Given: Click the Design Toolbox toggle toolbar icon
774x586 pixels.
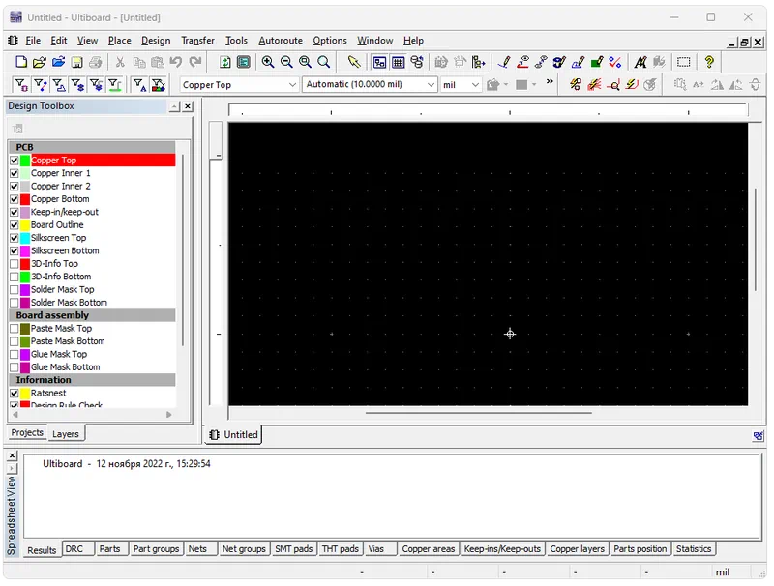Looking at the screenshot, I should pyautogui.click(x=379, y=62).
